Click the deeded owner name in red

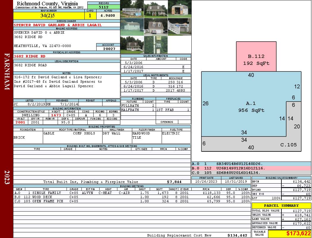point(58,25)
